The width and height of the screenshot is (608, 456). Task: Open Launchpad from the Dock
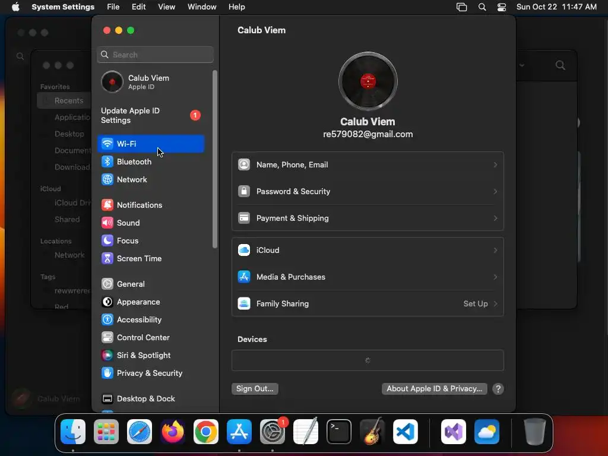pyautogui.click(x=106, y=431)
